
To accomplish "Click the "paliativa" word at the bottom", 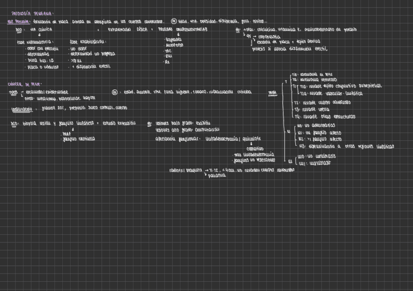I will [217, 175].
